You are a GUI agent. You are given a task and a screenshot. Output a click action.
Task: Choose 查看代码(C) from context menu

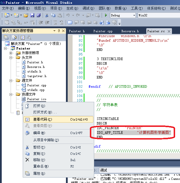pyautogui.click(x=58, y=119)
